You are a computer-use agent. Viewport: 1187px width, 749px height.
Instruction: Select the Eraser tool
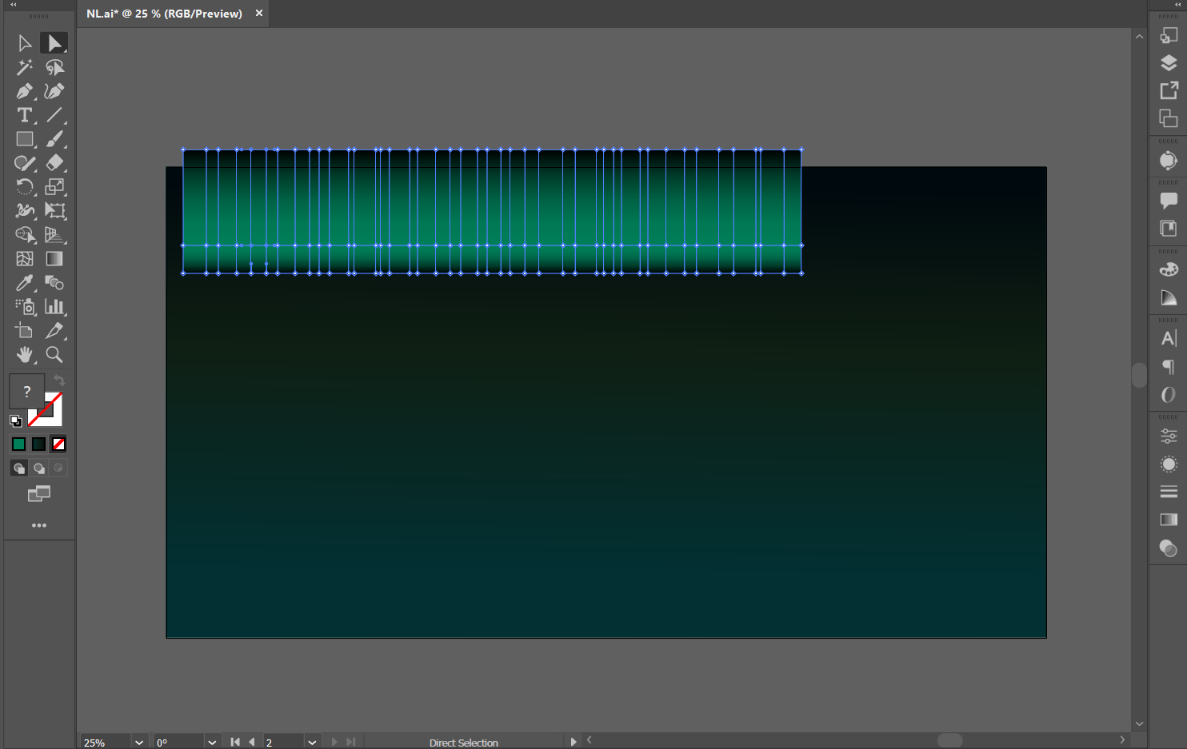(x=54, y=163)
